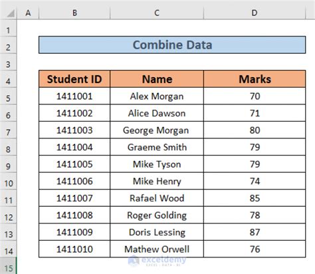Select column D header
The height and width of the screenshot is (274, 315).
[x=255, y=13]
